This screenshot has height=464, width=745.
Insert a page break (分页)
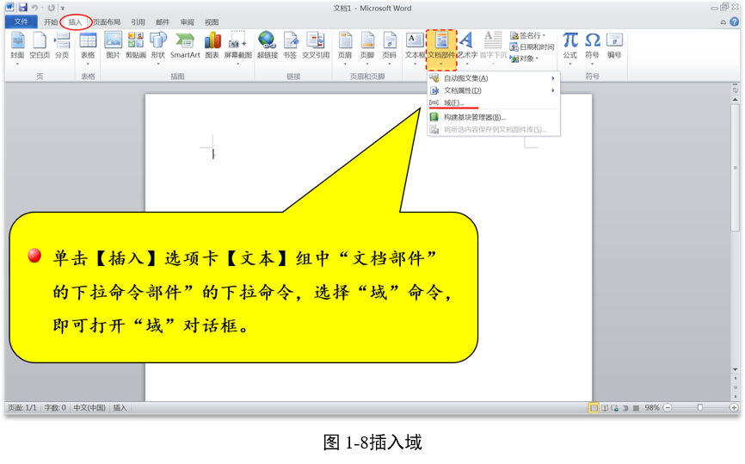62,46
